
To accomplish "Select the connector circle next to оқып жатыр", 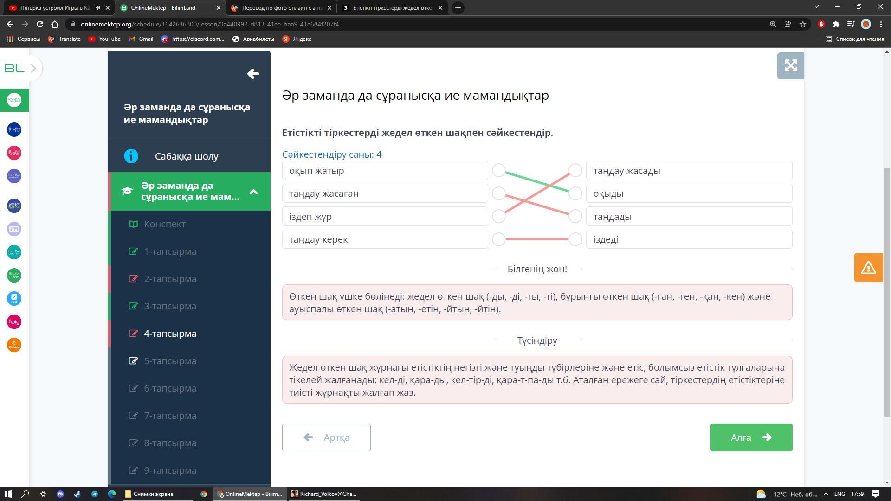I will (498, 170).
